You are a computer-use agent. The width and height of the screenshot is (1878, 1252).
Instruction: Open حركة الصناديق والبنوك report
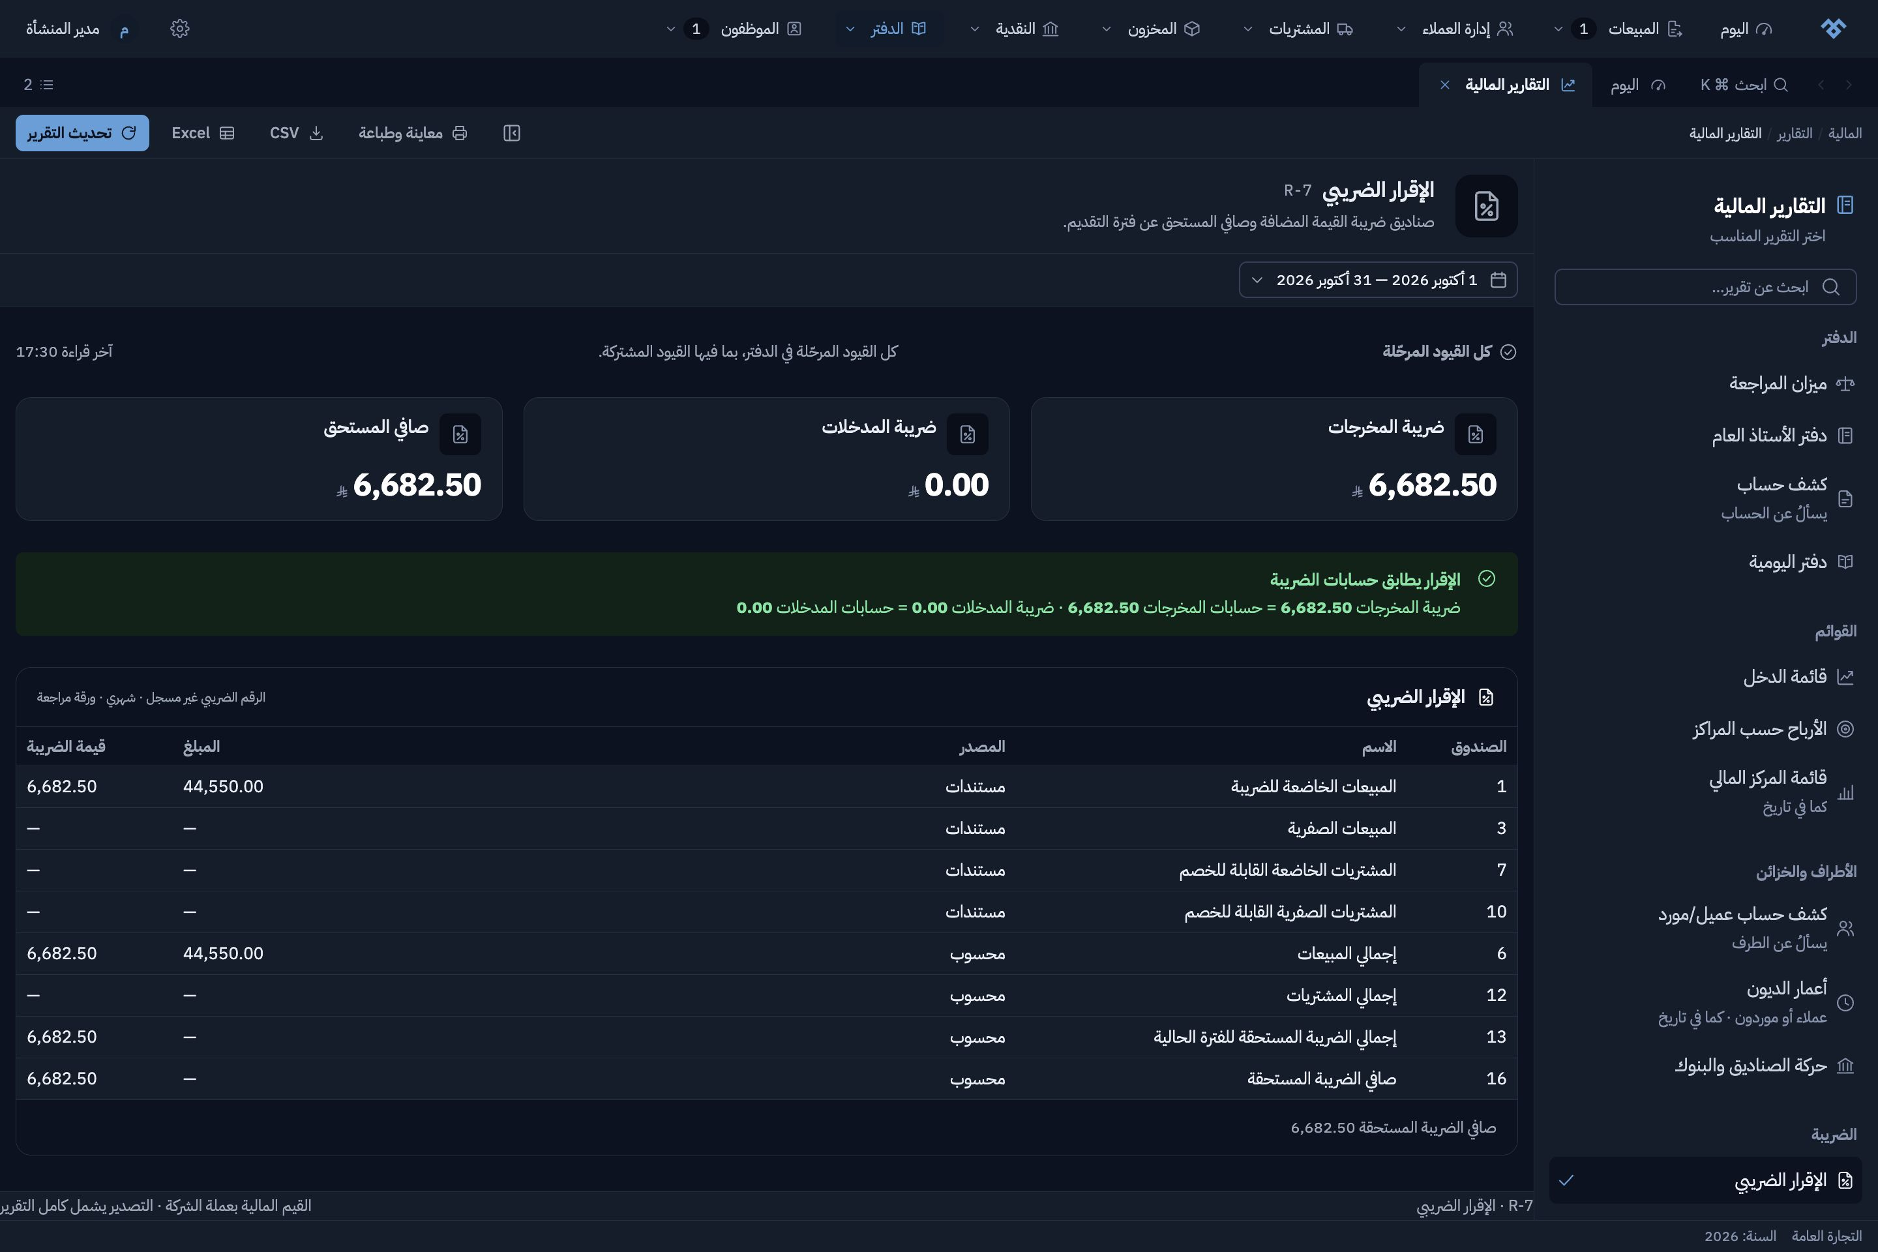(x=1706, y=1066)
